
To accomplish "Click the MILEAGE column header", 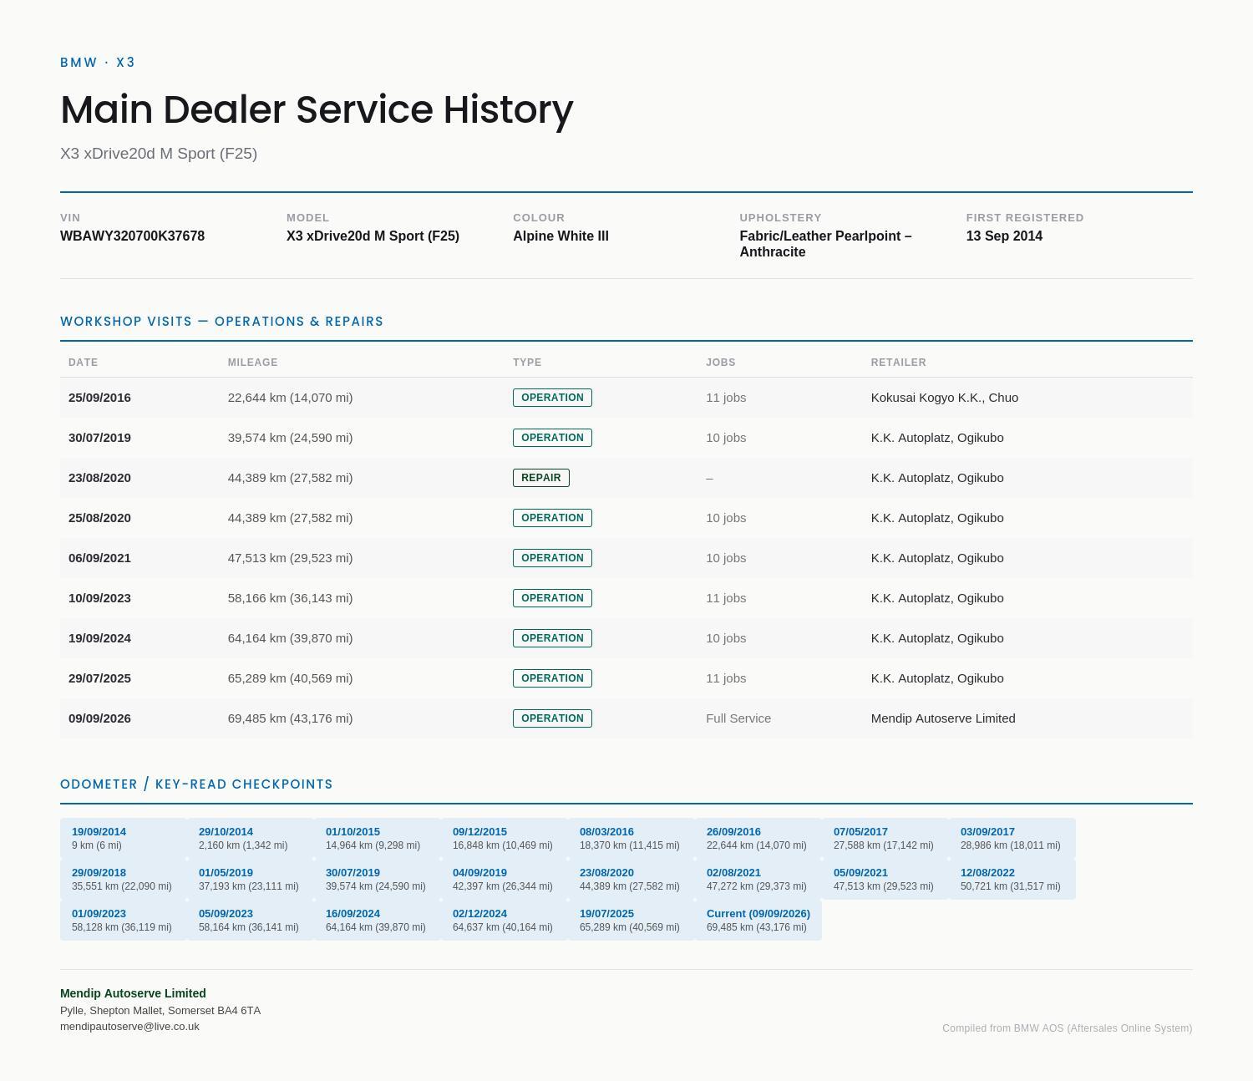I will pyautogui.click(x=252, y=363).
